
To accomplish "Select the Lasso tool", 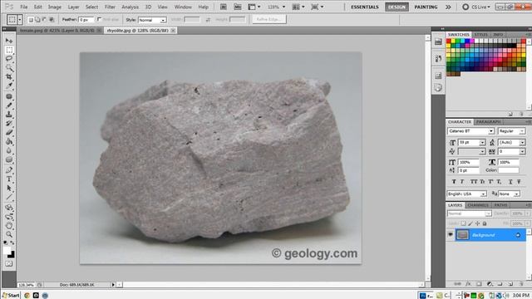I will click(x=9, y=59).
